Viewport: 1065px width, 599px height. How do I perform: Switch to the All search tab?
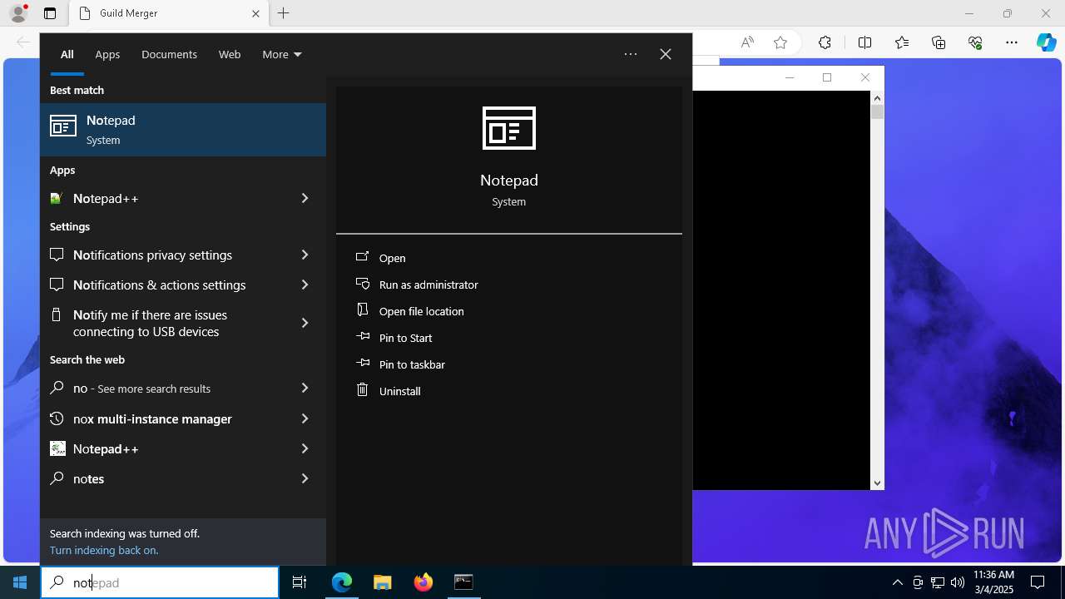pyautogui.click(x=67, y=54)
